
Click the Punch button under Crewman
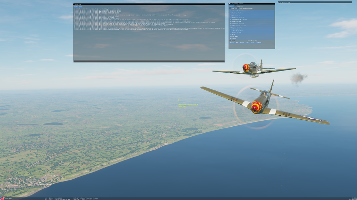click(232, 42)
